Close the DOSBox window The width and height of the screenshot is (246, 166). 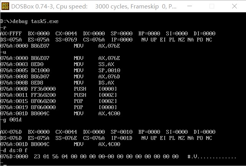pyautogui.click(x=234, y=6)
